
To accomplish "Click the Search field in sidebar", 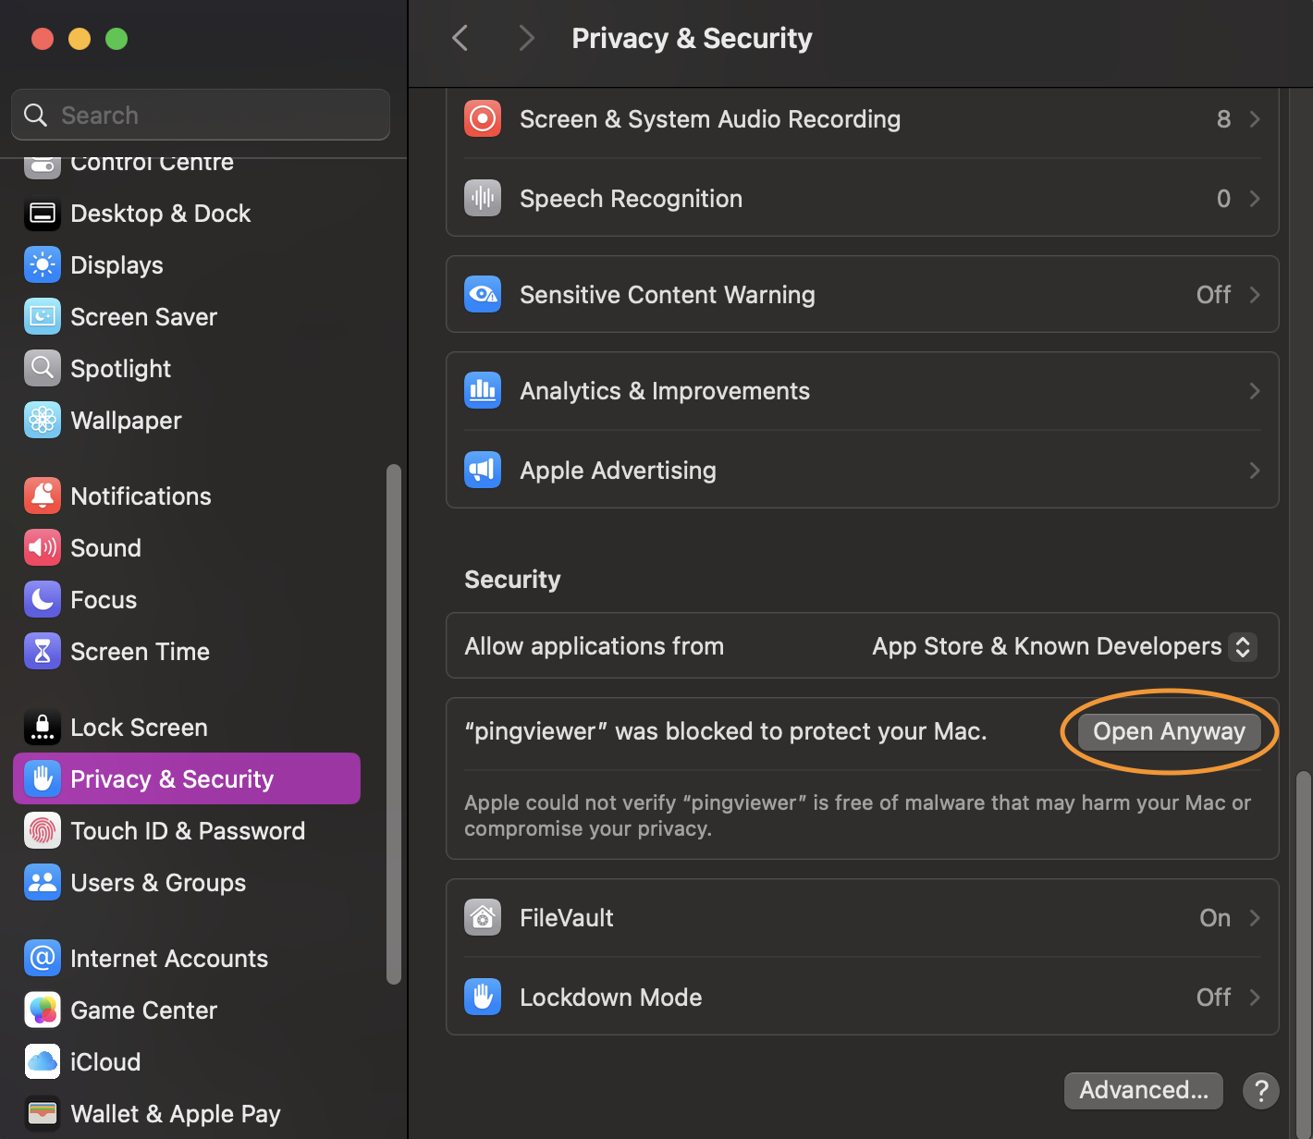I will click(201, 115).
